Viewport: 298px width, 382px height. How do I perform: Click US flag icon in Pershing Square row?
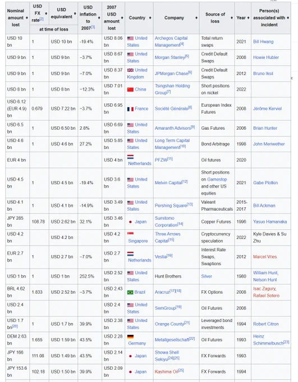click(x=130, y=202)
